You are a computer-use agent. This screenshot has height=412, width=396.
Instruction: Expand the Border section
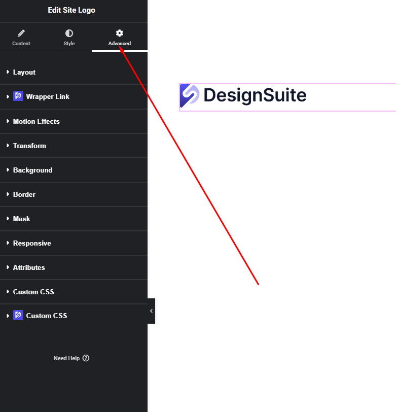click(x=24, y=194)
